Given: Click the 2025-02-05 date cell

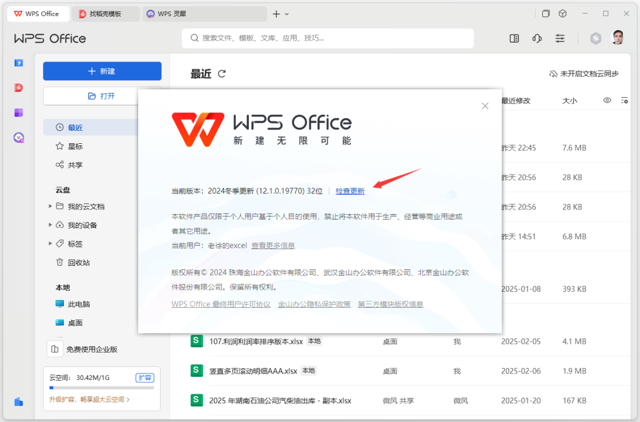Looking at the screenshot, I should 521,342.
